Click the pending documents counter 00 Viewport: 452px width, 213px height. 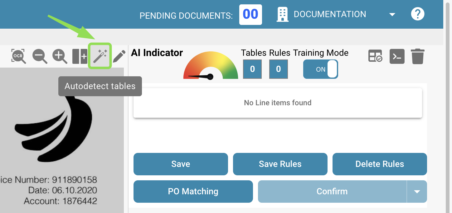[x=250, y=14]
